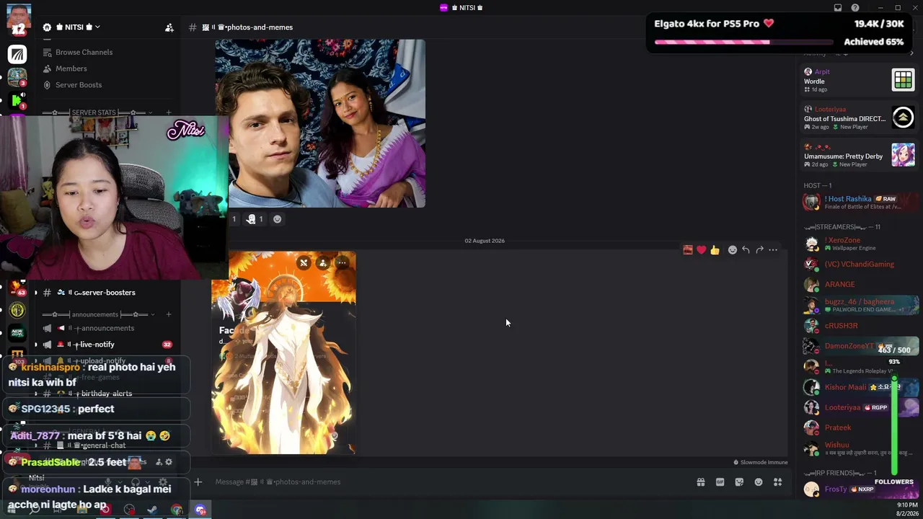Viewport: 923px width, 519px height.
Task: Toggle the ghost emoji reaction below photo
Action: tap(255, 219)
